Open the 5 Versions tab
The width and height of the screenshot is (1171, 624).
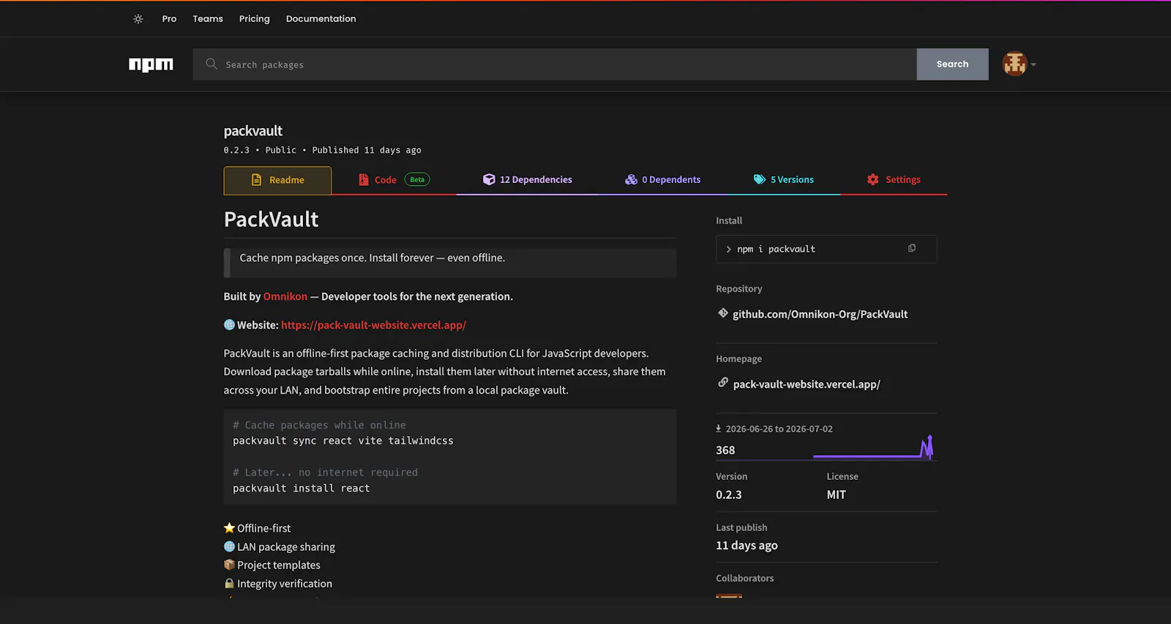tap(784, 180)
